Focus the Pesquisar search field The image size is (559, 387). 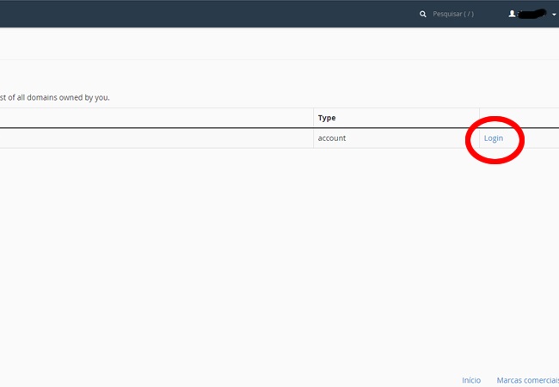click(x=464, y=15)
